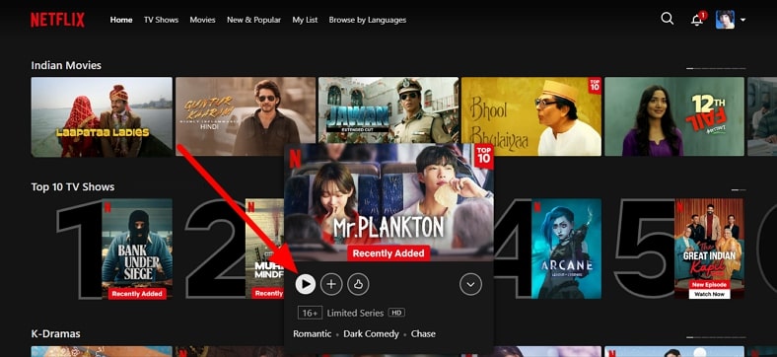This screenshot has width=777, height=357.
Task: Open the Arcane poster
Action: (x=566, y=249)
